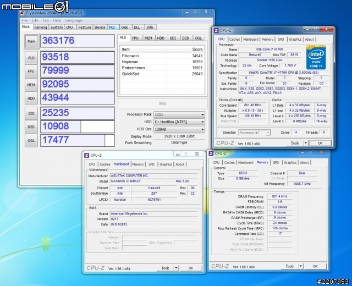Viewport: 352px width, 286px height.
Task: Select the HDD results sub-tab
Action: (x=161, y=38)
